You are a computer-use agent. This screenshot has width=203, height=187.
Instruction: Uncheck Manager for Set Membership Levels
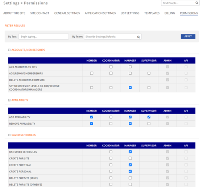tap(130, 88)
